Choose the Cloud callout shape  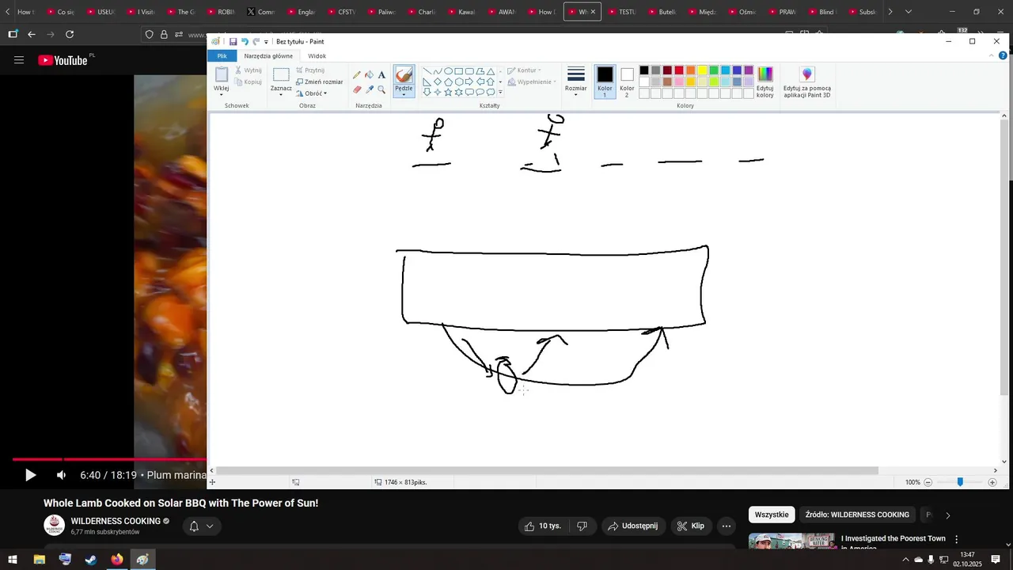(x=491, y=92)
